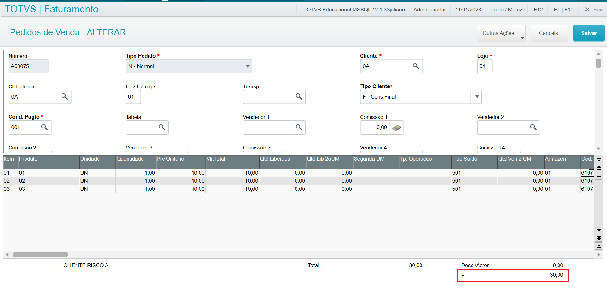The width and height of the screenshot is (607, 297).
Task: Click the Administrador top bar item
Action: [x=429, y=10]
